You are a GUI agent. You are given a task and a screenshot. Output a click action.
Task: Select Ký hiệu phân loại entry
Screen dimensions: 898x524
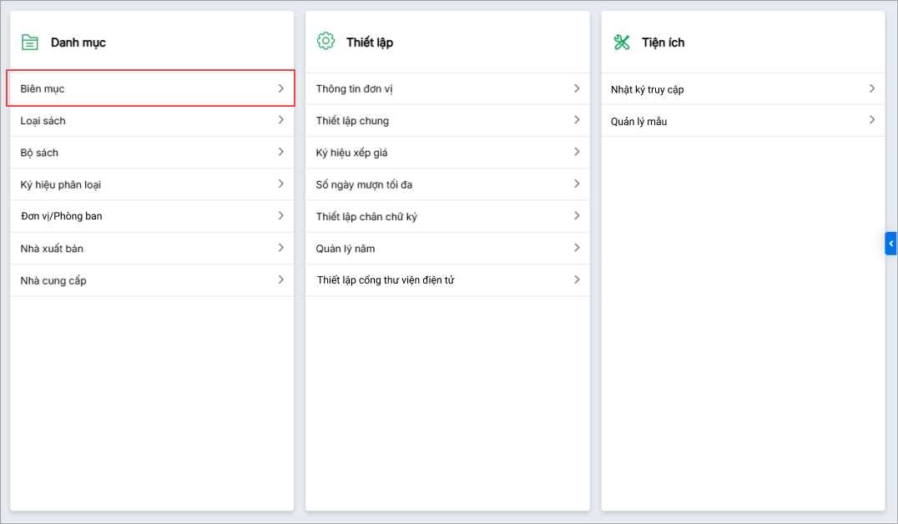click(x=61, y=184)
